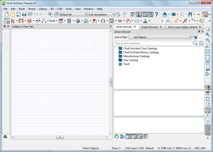This screenshot has width=213, height=152.
Task: Click the Fill Window zoom icon
Action: coord(208,52)
